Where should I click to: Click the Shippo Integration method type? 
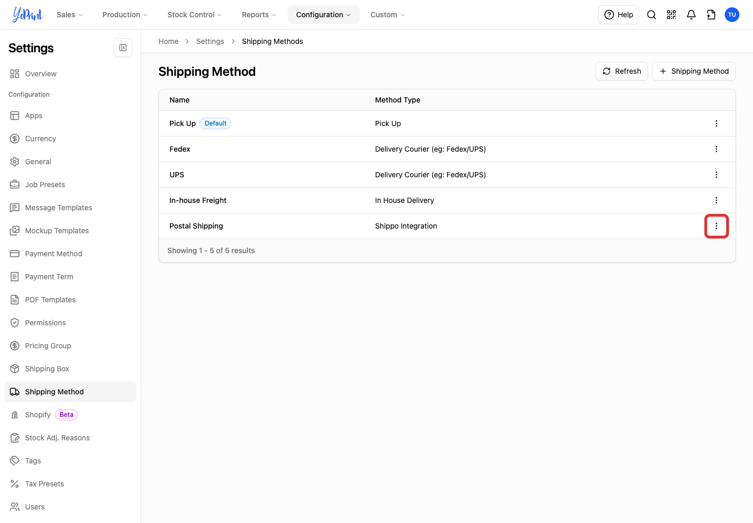[406, 226]
